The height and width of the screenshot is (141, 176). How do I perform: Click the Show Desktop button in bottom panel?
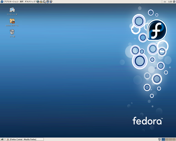pyautogui.click(x=2, y=139)
